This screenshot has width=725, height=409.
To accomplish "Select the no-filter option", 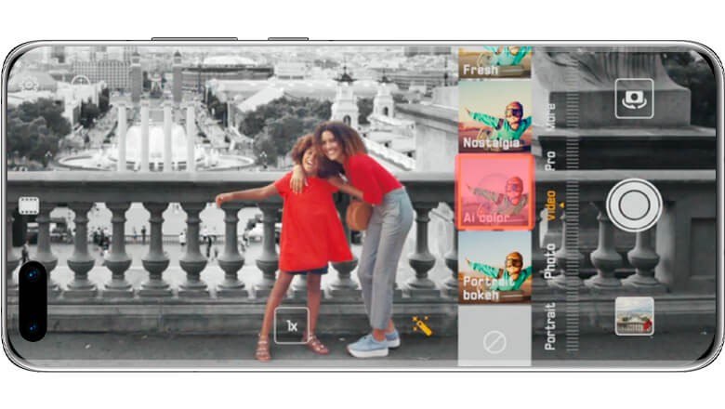I will pyautogui.click(x=494, y=342).
